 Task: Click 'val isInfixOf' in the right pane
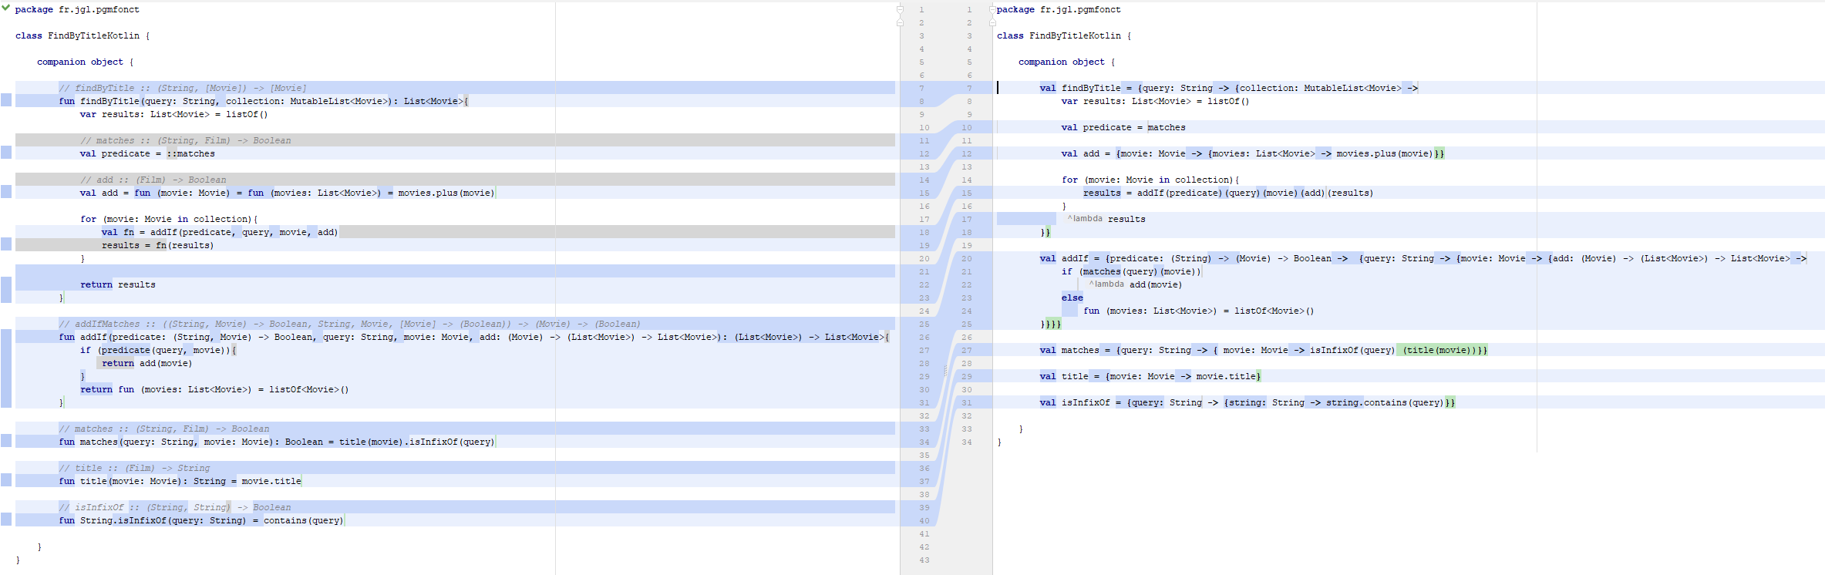(1074, 402)
